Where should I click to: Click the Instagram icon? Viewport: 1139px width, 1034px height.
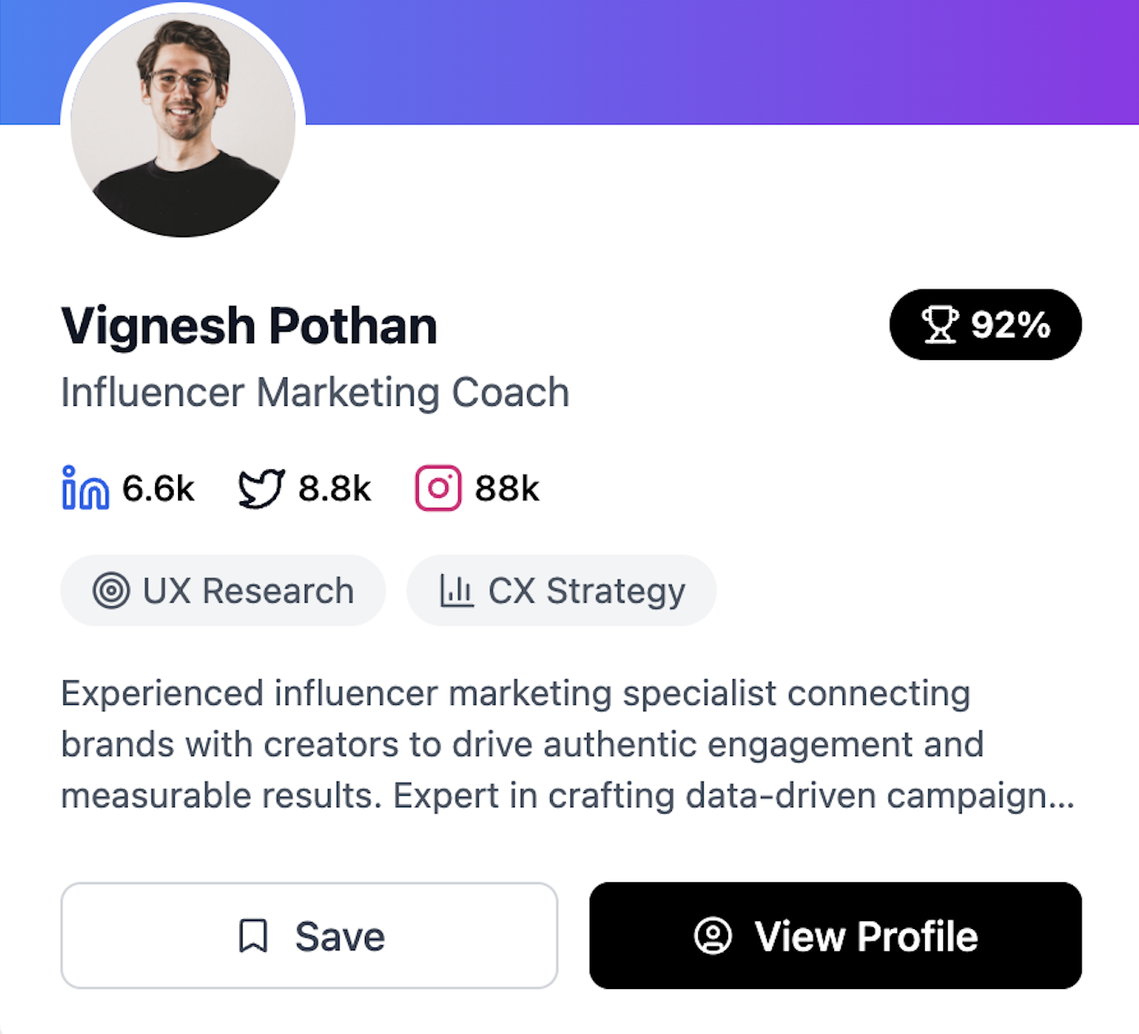point(438,488)
